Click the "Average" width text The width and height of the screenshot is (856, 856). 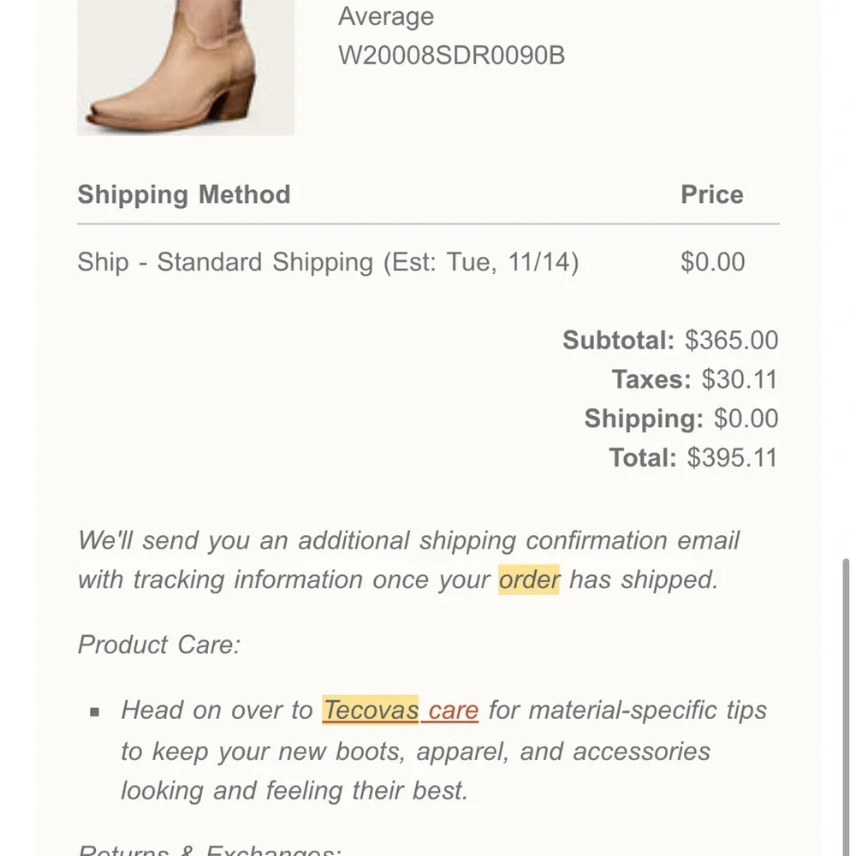coord(385,16)
